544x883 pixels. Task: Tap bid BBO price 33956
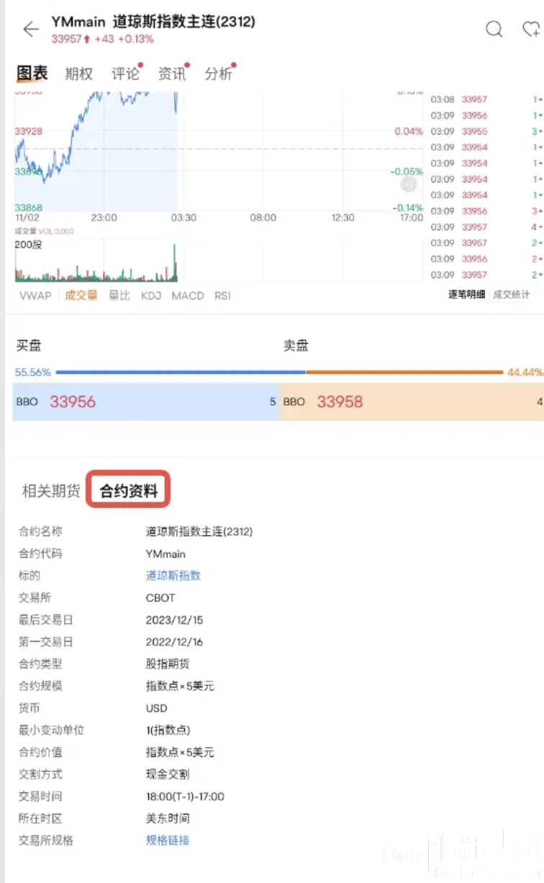(x=73, y=402)
